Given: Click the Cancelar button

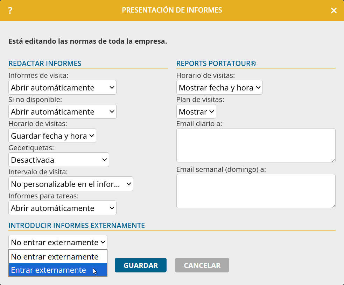Looking at the screenshot, I should tap(202, 265).
